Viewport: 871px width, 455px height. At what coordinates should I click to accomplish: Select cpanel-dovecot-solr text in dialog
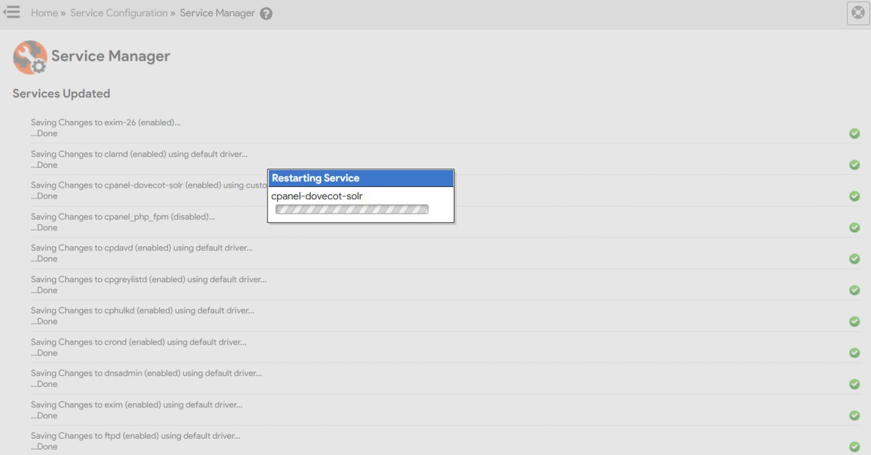[316, 196]
